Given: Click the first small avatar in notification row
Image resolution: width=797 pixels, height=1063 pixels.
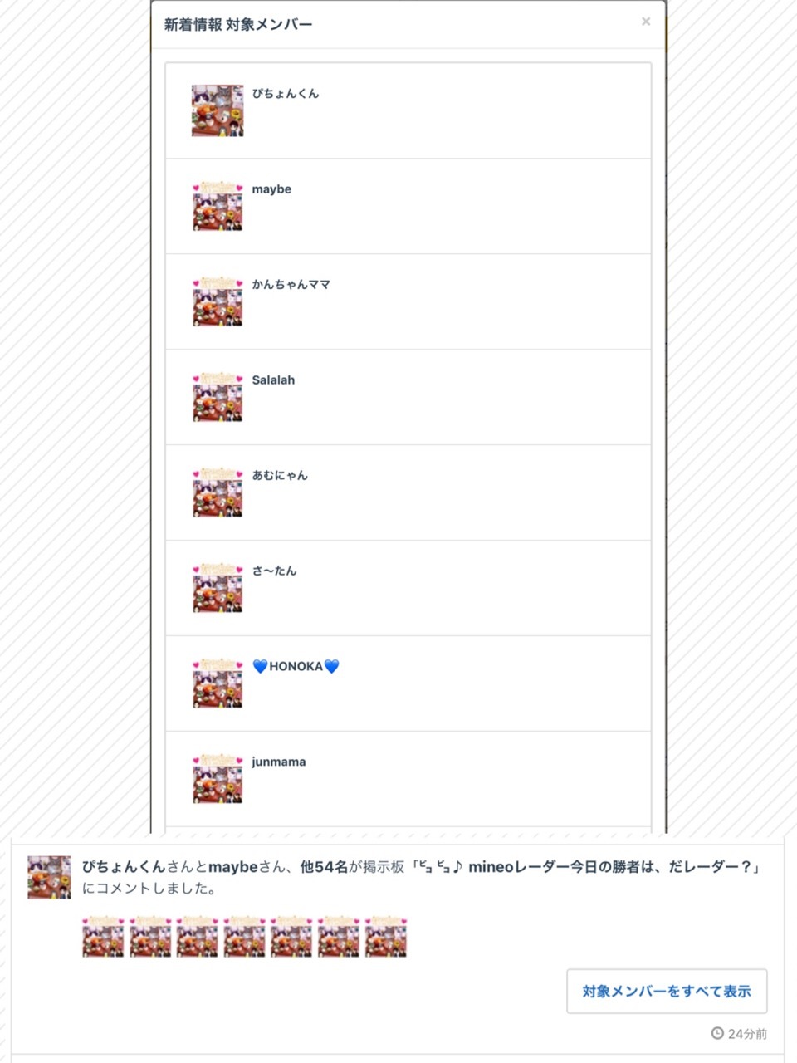Looking at the screenshot, I should [103, 936].
